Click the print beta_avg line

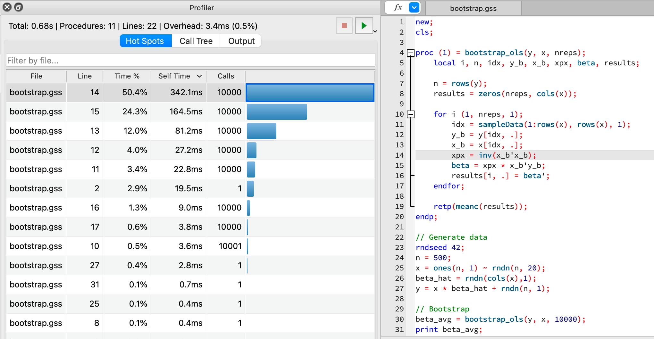[x=449, y=330]
